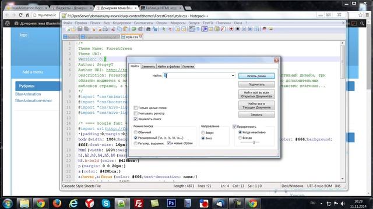Click the 'Закрыть' button in dialog
373x209 pixels.
click(256, 115)
